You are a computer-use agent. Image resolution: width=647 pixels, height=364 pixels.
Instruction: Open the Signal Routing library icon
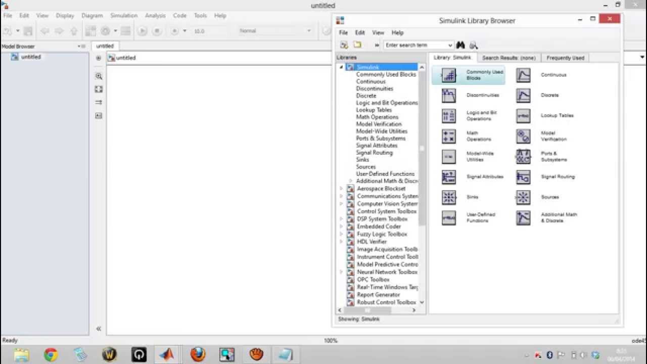[523, 177]
